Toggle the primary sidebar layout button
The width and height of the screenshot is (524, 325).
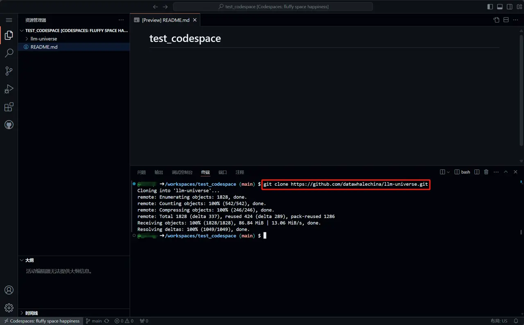coord(490,7)
